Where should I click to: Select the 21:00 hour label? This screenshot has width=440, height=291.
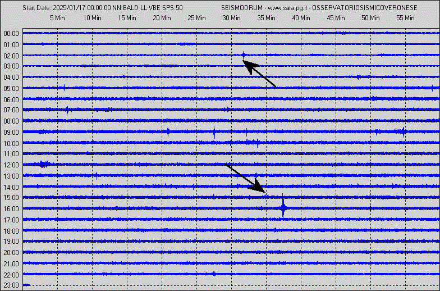[11, 264]
